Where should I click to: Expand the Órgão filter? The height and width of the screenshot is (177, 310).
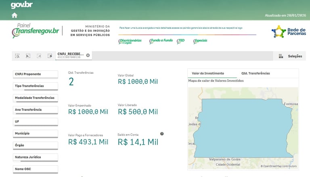(36, 146)
